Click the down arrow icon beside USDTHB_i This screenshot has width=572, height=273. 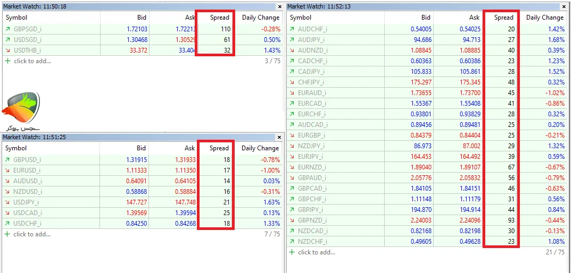tap(7, 50)
